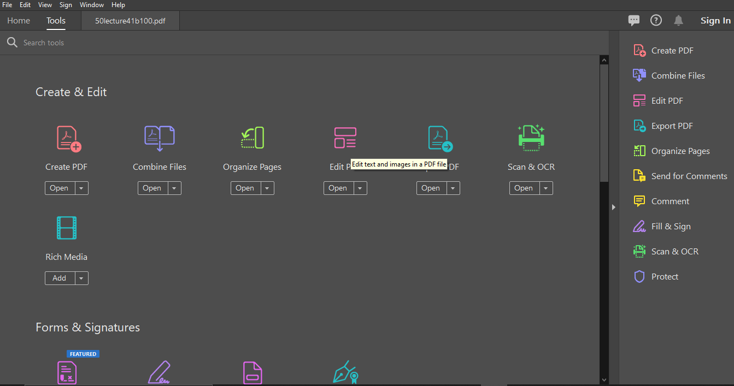Select Edit PDF in the right-hand shortcuts pane
This screenshot has width=734, height=386.
[658, 100]
